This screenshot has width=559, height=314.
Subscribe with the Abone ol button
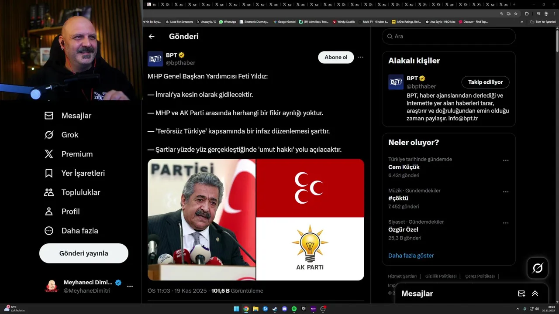click(x=336, y=57)
